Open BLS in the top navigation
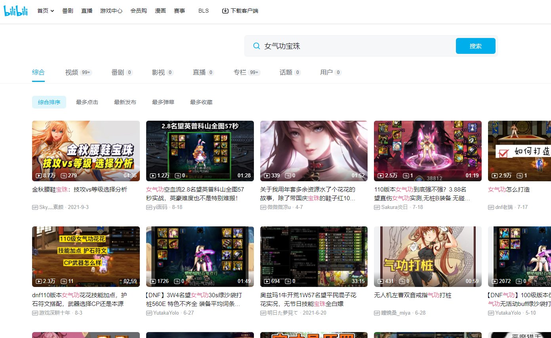This screenshot has width=551, height=338. 204,11
